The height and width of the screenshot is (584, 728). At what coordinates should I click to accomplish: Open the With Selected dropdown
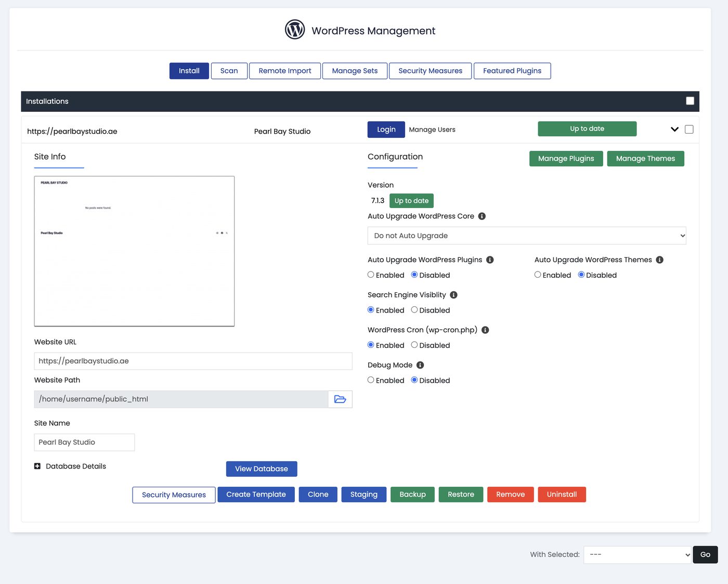click(638, 555)
